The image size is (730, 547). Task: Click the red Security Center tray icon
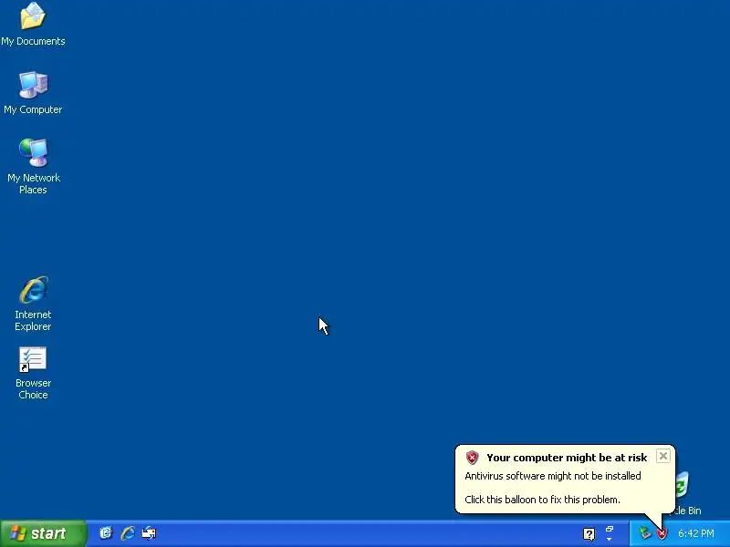pyautogui.click(x=662, y=533)
